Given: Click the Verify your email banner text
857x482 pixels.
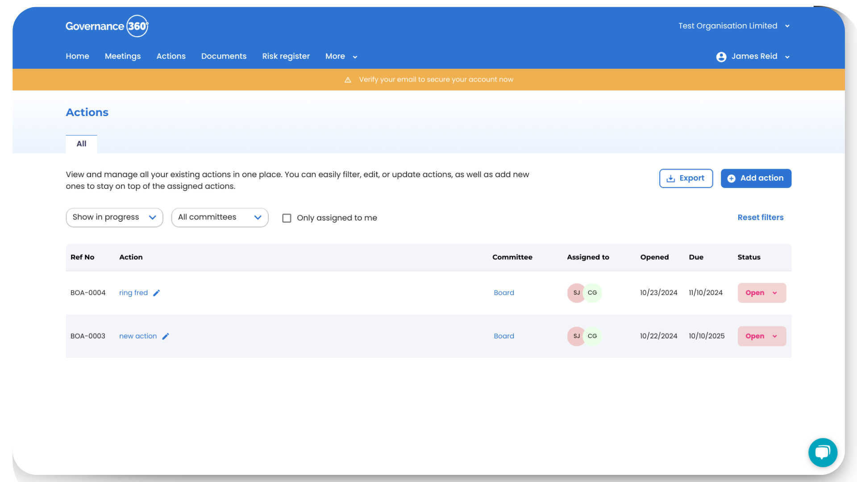Looking at the screenshot, I should tap(436, 79).
